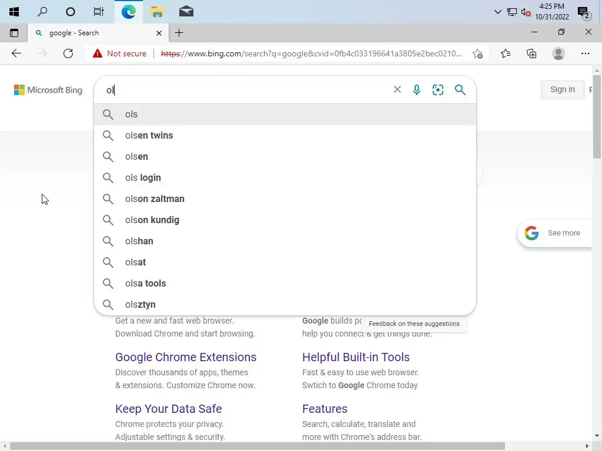Click the Not secure warning indicator
This screenshot has height=451, width=602.
pos(119,53)
